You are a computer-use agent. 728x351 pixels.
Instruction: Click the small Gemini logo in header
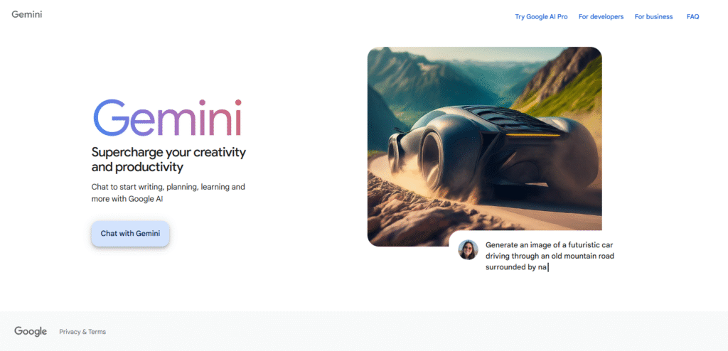27,14
